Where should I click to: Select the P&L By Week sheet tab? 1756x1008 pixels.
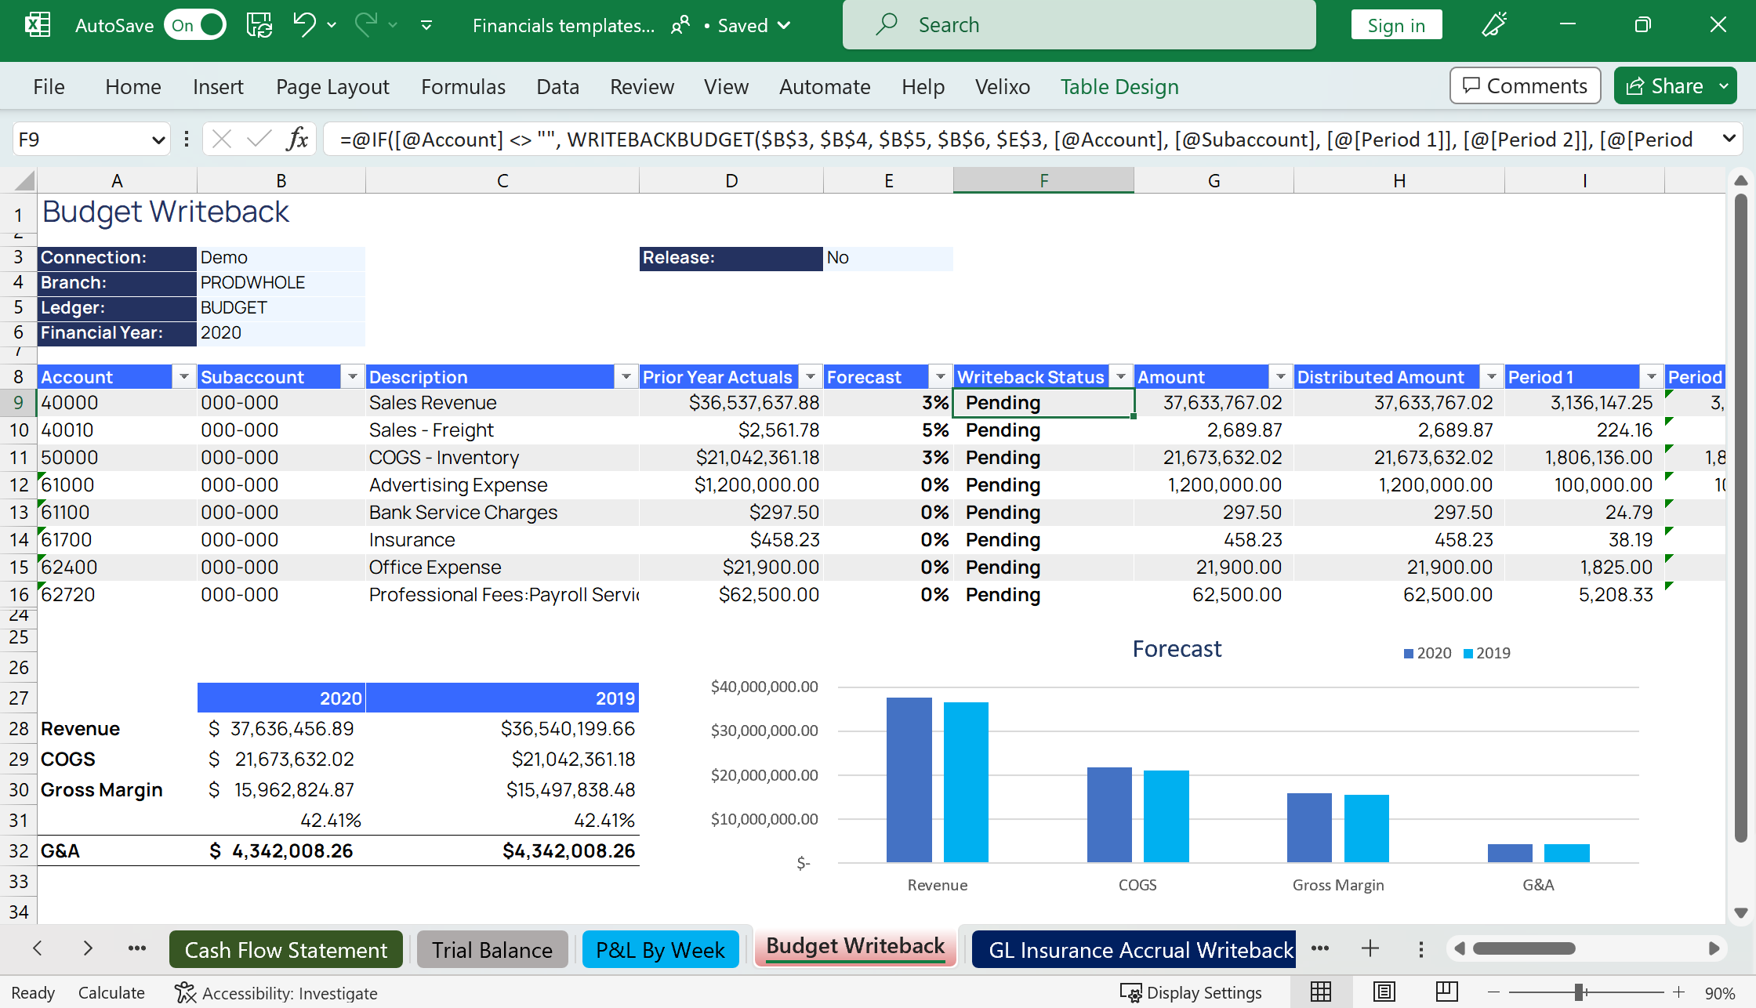pyautogui.click(x=661, y=950)
